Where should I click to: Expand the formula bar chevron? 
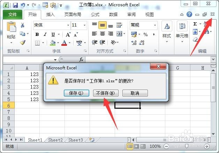pyautogui.click(x=213, y=60)
